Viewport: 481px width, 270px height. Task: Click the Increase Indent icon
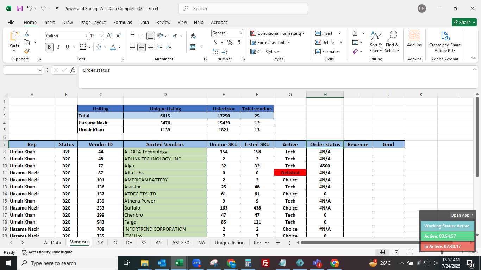point(169,47)
